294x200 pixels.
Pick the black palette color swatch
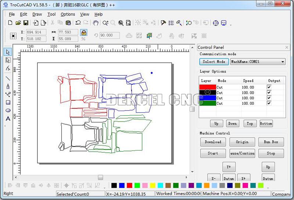click(114, 185)
